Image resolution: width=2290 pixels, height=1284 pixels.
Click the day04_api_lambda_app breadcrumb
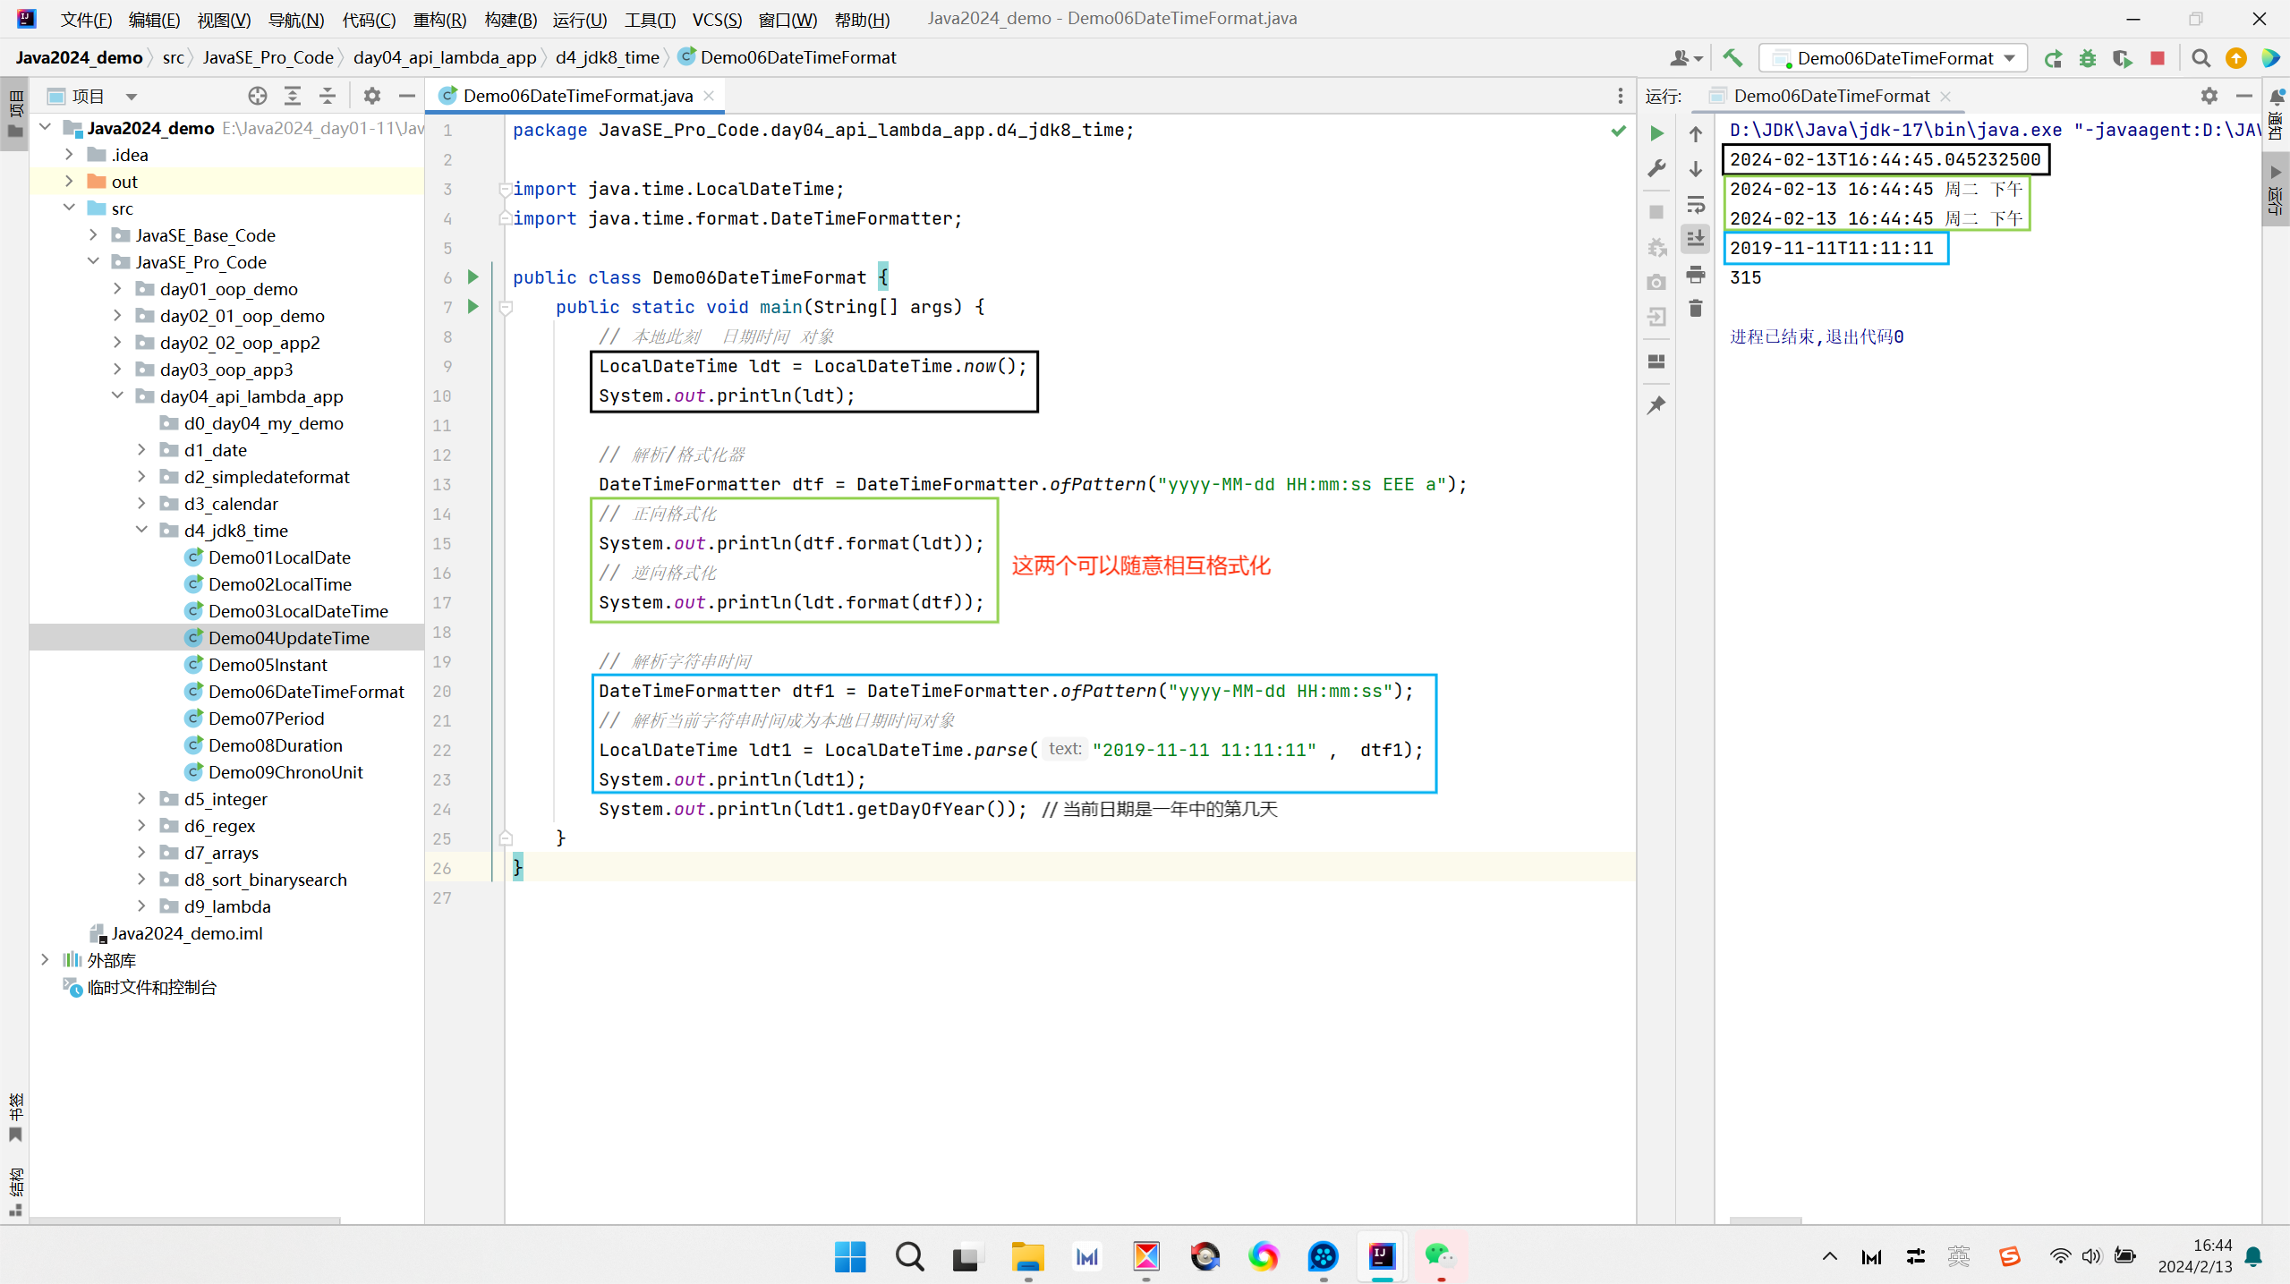tap(445, 57)
